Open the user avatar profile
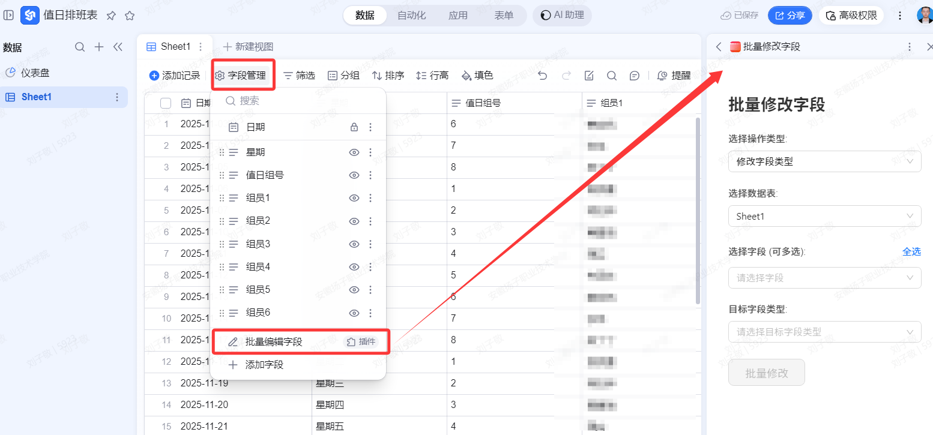933x435 pixels. pyautogui.click(x=925, y=16)
